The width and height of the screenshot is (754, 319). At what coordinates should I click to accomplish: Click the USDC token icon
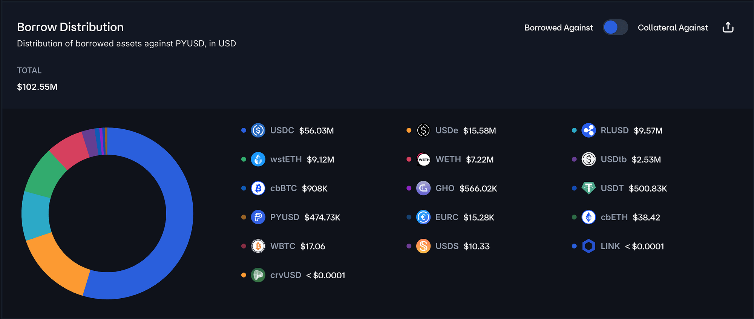[x=258, y=130]
